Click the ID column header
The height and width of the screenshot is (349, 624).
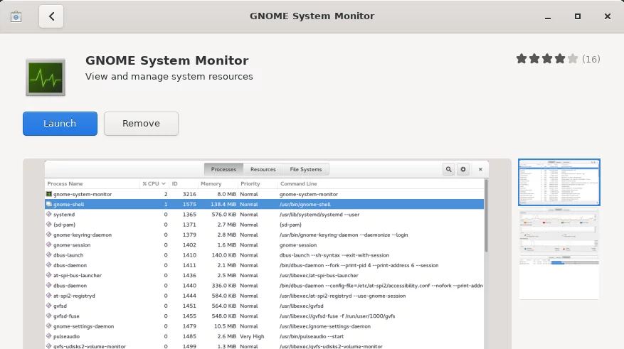click(x=175, y=183)
